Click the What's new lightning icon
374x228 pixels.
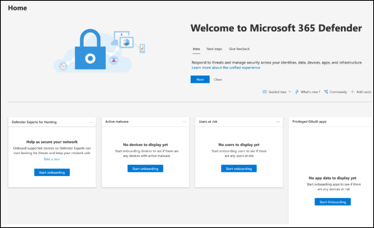click(297, 92)
